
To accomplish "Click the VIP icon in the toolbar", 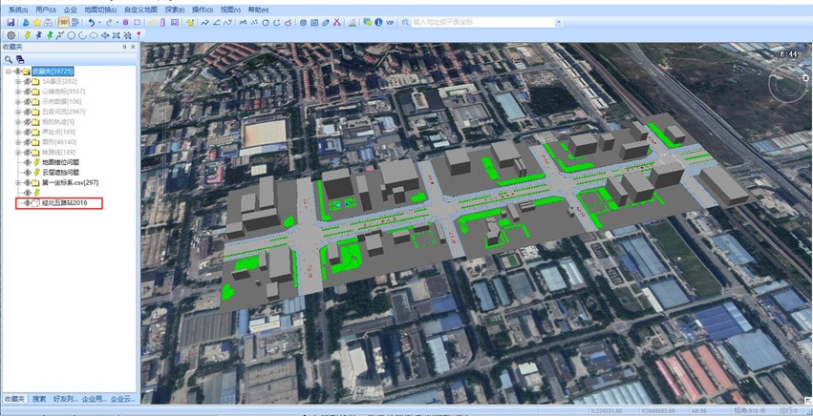I will [x=390, y=22].
